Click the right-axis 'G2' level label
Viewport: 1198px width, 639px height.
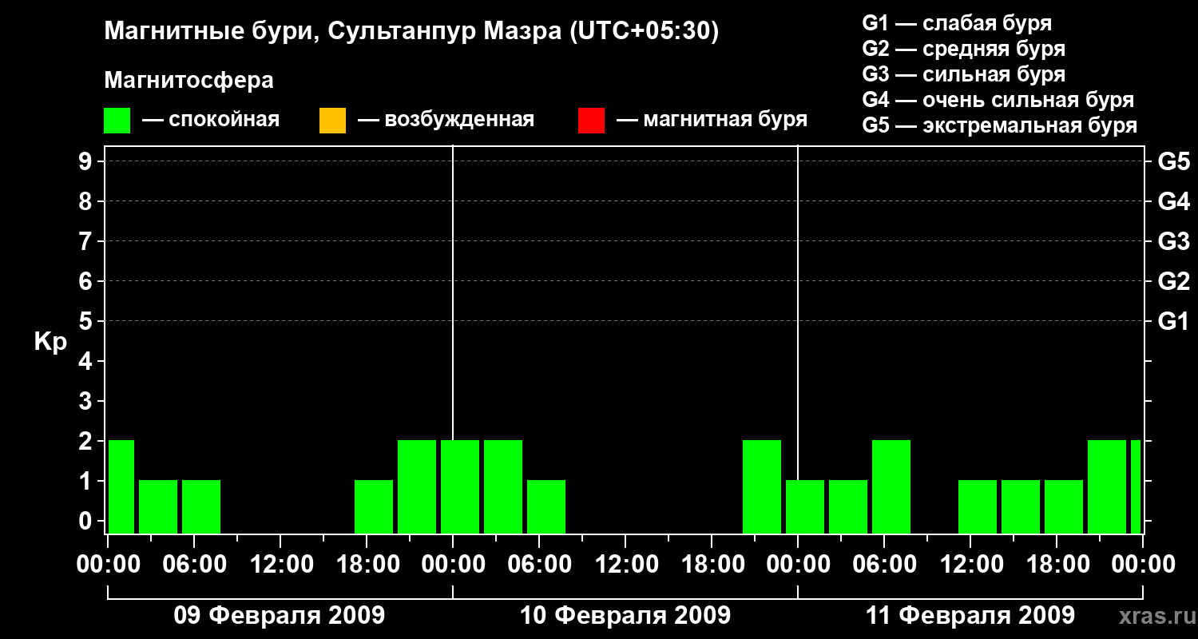1173,281
